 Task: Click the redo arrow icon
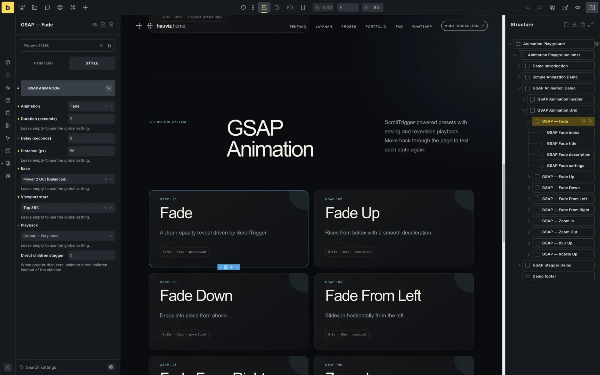[x=540, y=8]
